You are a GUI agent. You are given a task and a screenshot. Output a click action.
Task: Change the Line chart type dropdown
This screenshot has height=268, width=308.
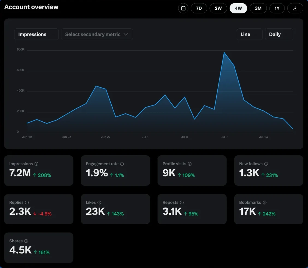tap(250, 34)
